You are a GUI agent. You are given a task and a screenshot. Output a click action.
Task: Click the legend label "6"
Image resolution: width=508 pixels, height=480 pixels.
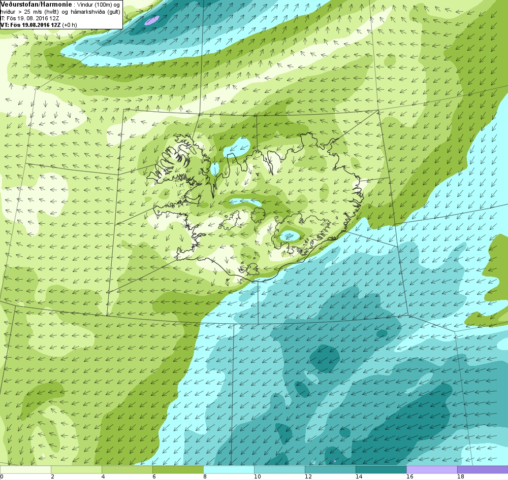coord(154,476)
